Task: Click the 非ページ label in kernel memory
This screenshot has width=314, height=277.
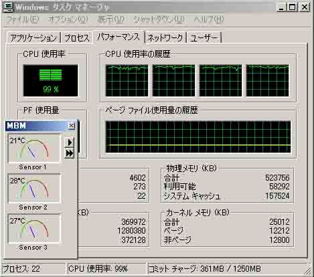Action: coord(177,240)
